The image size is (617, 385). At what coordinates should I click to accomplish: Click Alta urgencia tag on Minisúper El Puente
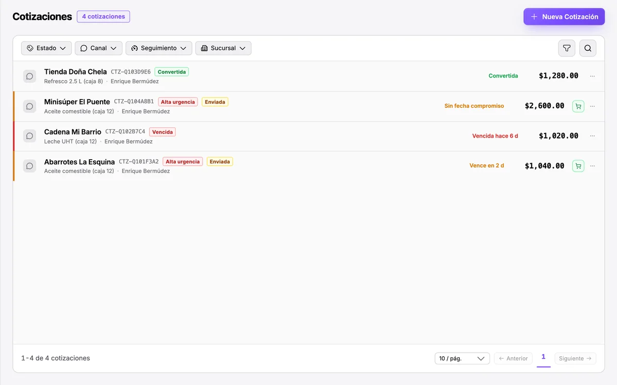[178, 102]
